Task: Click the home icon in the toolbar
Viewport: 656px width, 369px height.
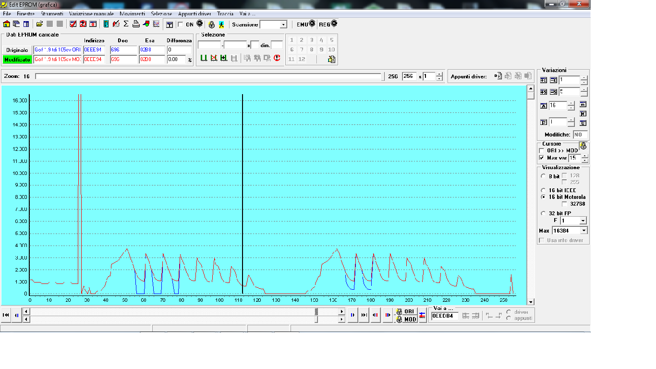Action: click(6, 24)
